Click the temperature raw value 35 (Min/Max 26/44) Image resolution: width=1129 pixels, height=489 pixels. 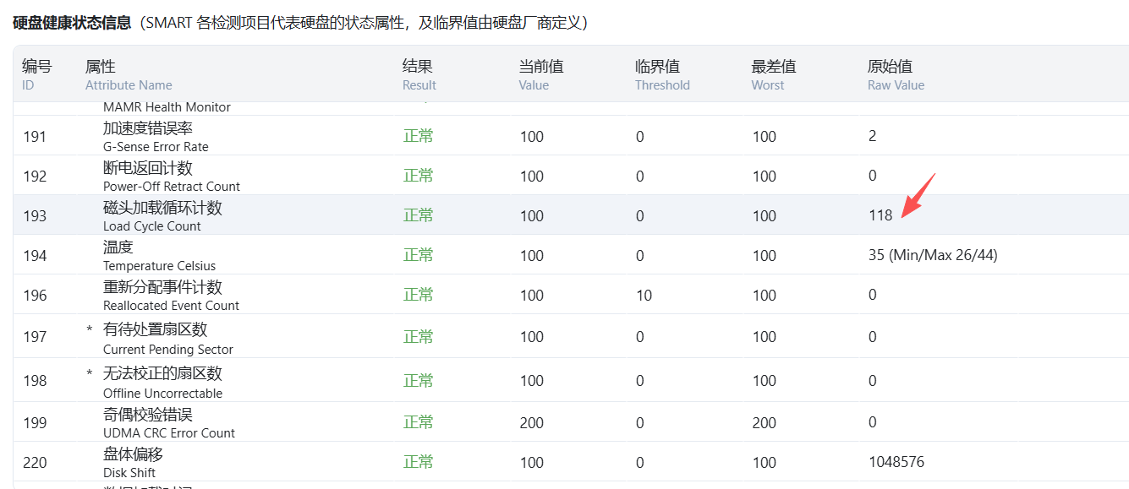(x=932, y=255)
